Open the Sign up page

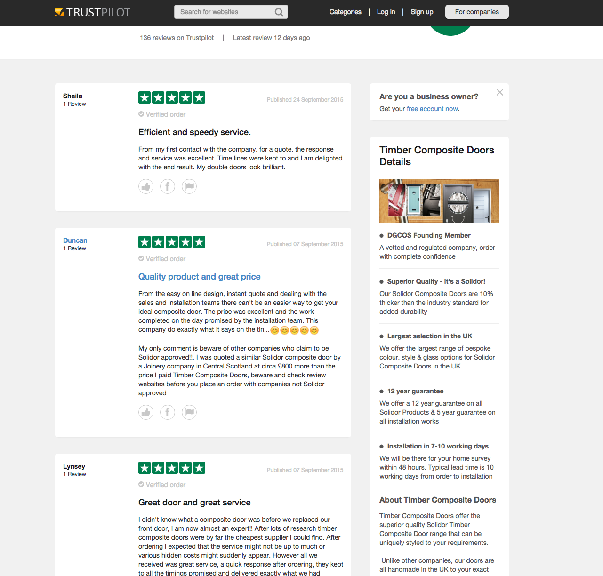pos(422,12)
